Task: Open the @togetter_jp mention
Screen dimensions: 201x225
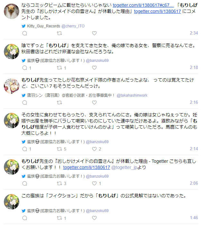Action: tap(124, 167)
